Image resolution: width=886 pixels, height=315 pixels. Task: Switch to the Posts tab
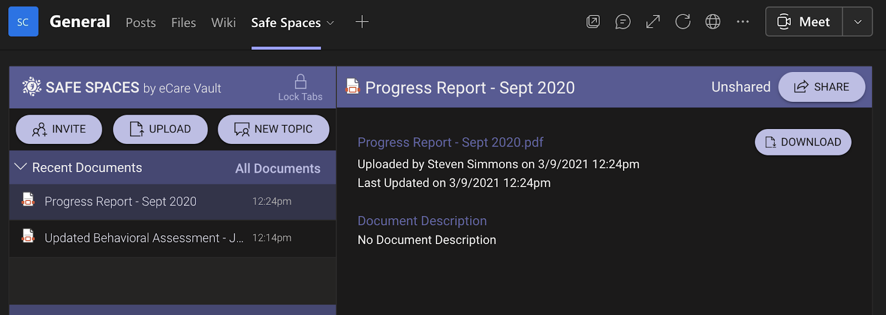pos(141,23)
